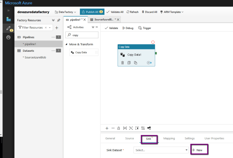Delete Copy Data1 using trash icon
The width and height of the screenshot is (233, 158).
(x=123, y=63)
